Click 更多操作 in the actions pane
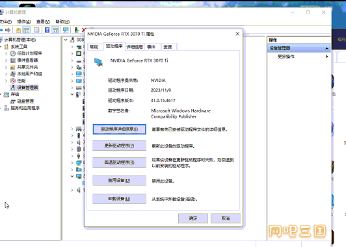 (x=286, y=57)
